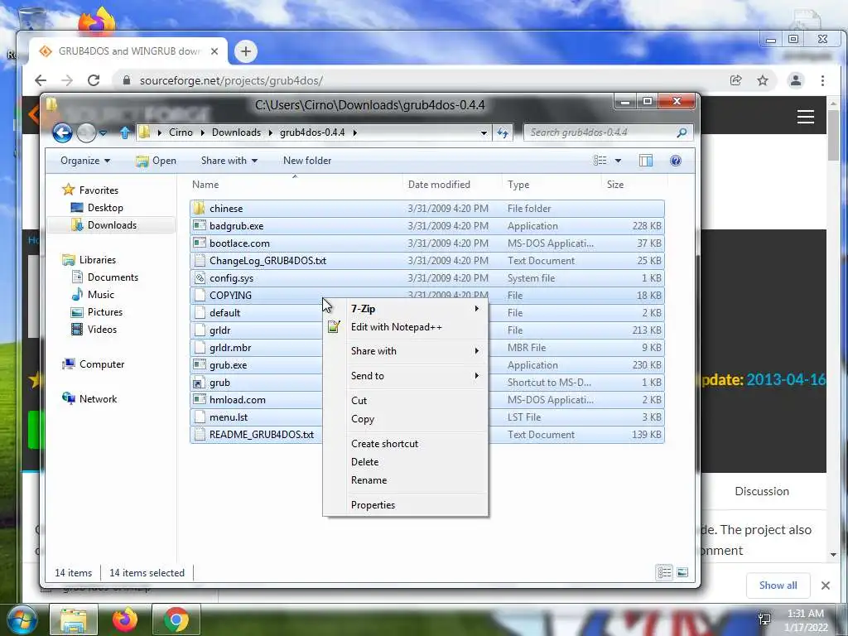Click the Chrome share page icon

pyautogui.click(x=735, y=80)
